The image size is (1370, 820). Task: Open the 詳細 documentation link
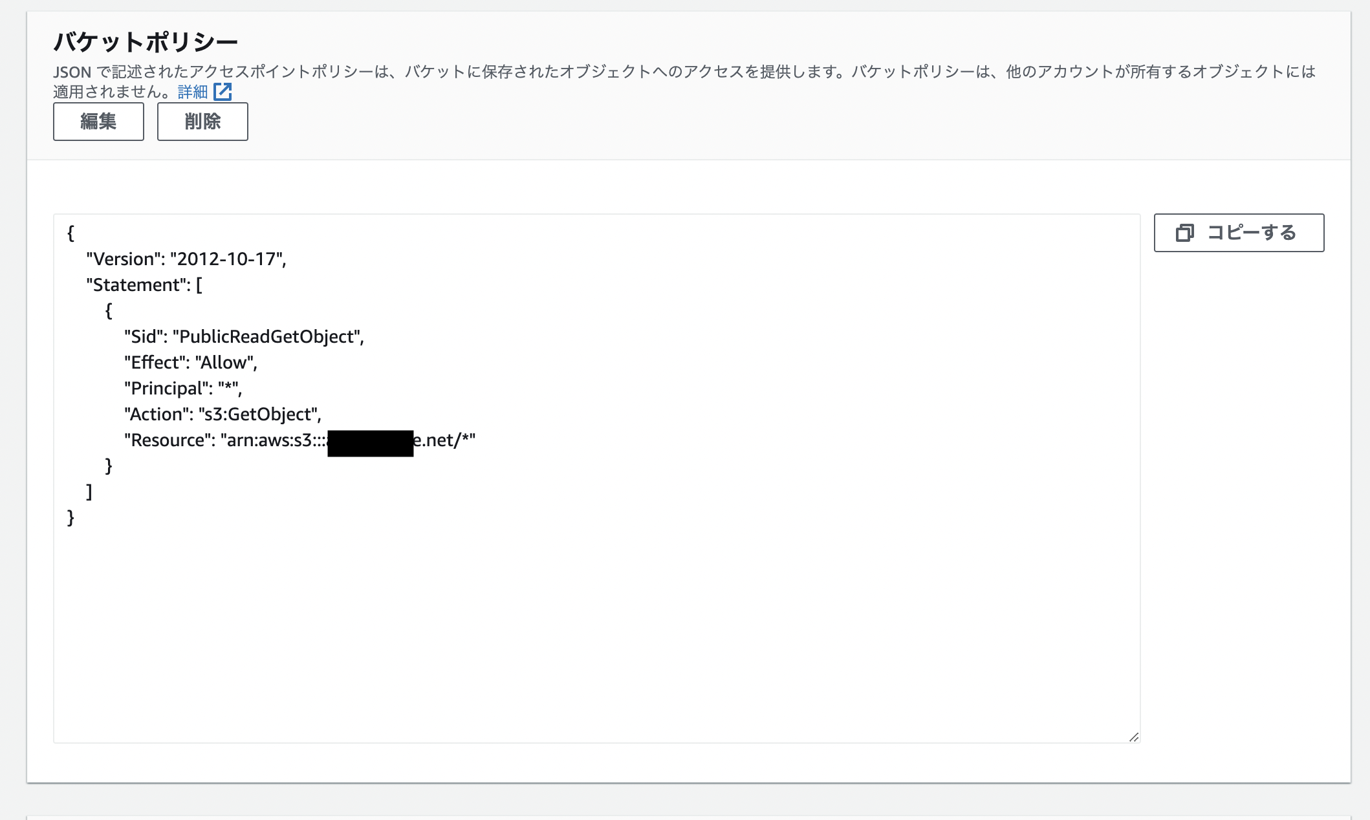(191, 91)
